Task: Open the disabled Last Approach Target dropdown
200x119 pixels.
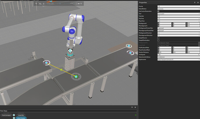Action: (179, 45)
